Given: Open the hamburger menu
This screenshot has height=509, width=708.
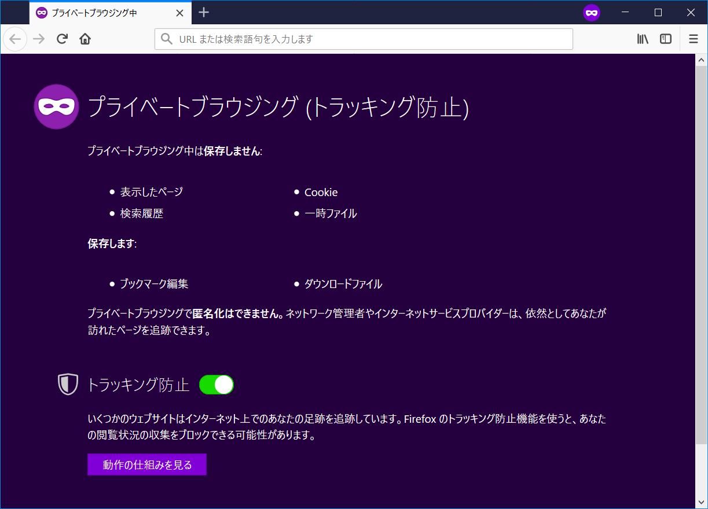Looking at the screenshot, I should pos(693,39).
